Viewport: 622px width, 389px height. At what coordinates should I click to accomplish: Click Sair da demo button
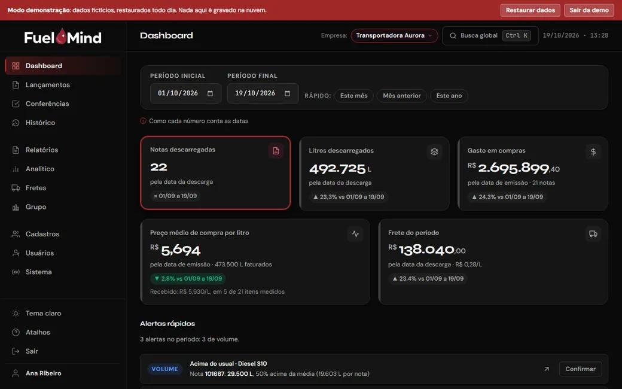(589, 10)
